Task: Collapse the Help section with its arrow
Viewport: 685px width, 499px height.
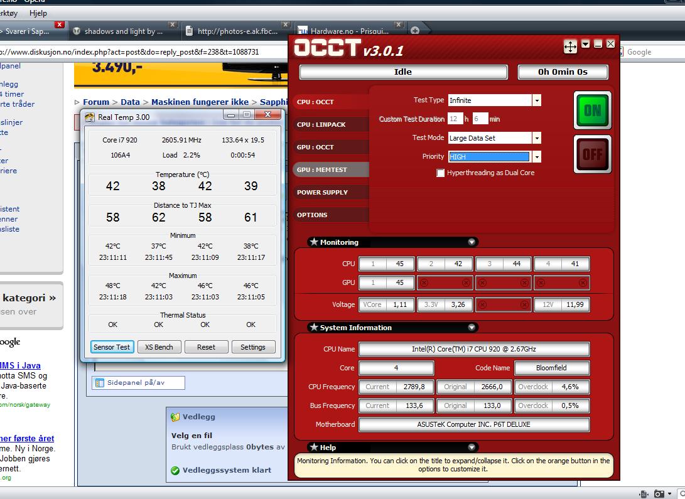Action: pos(472,447)
